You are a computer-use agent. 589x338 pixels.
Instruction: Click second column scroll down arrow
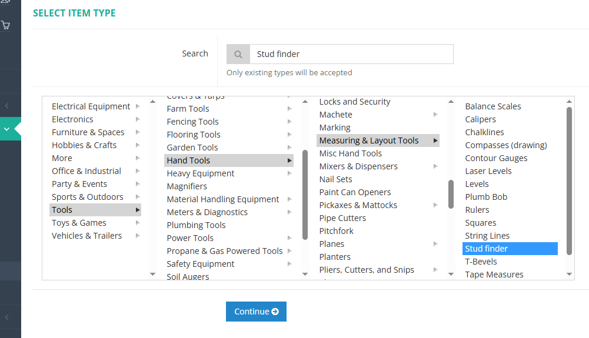[x=305, y=275]
